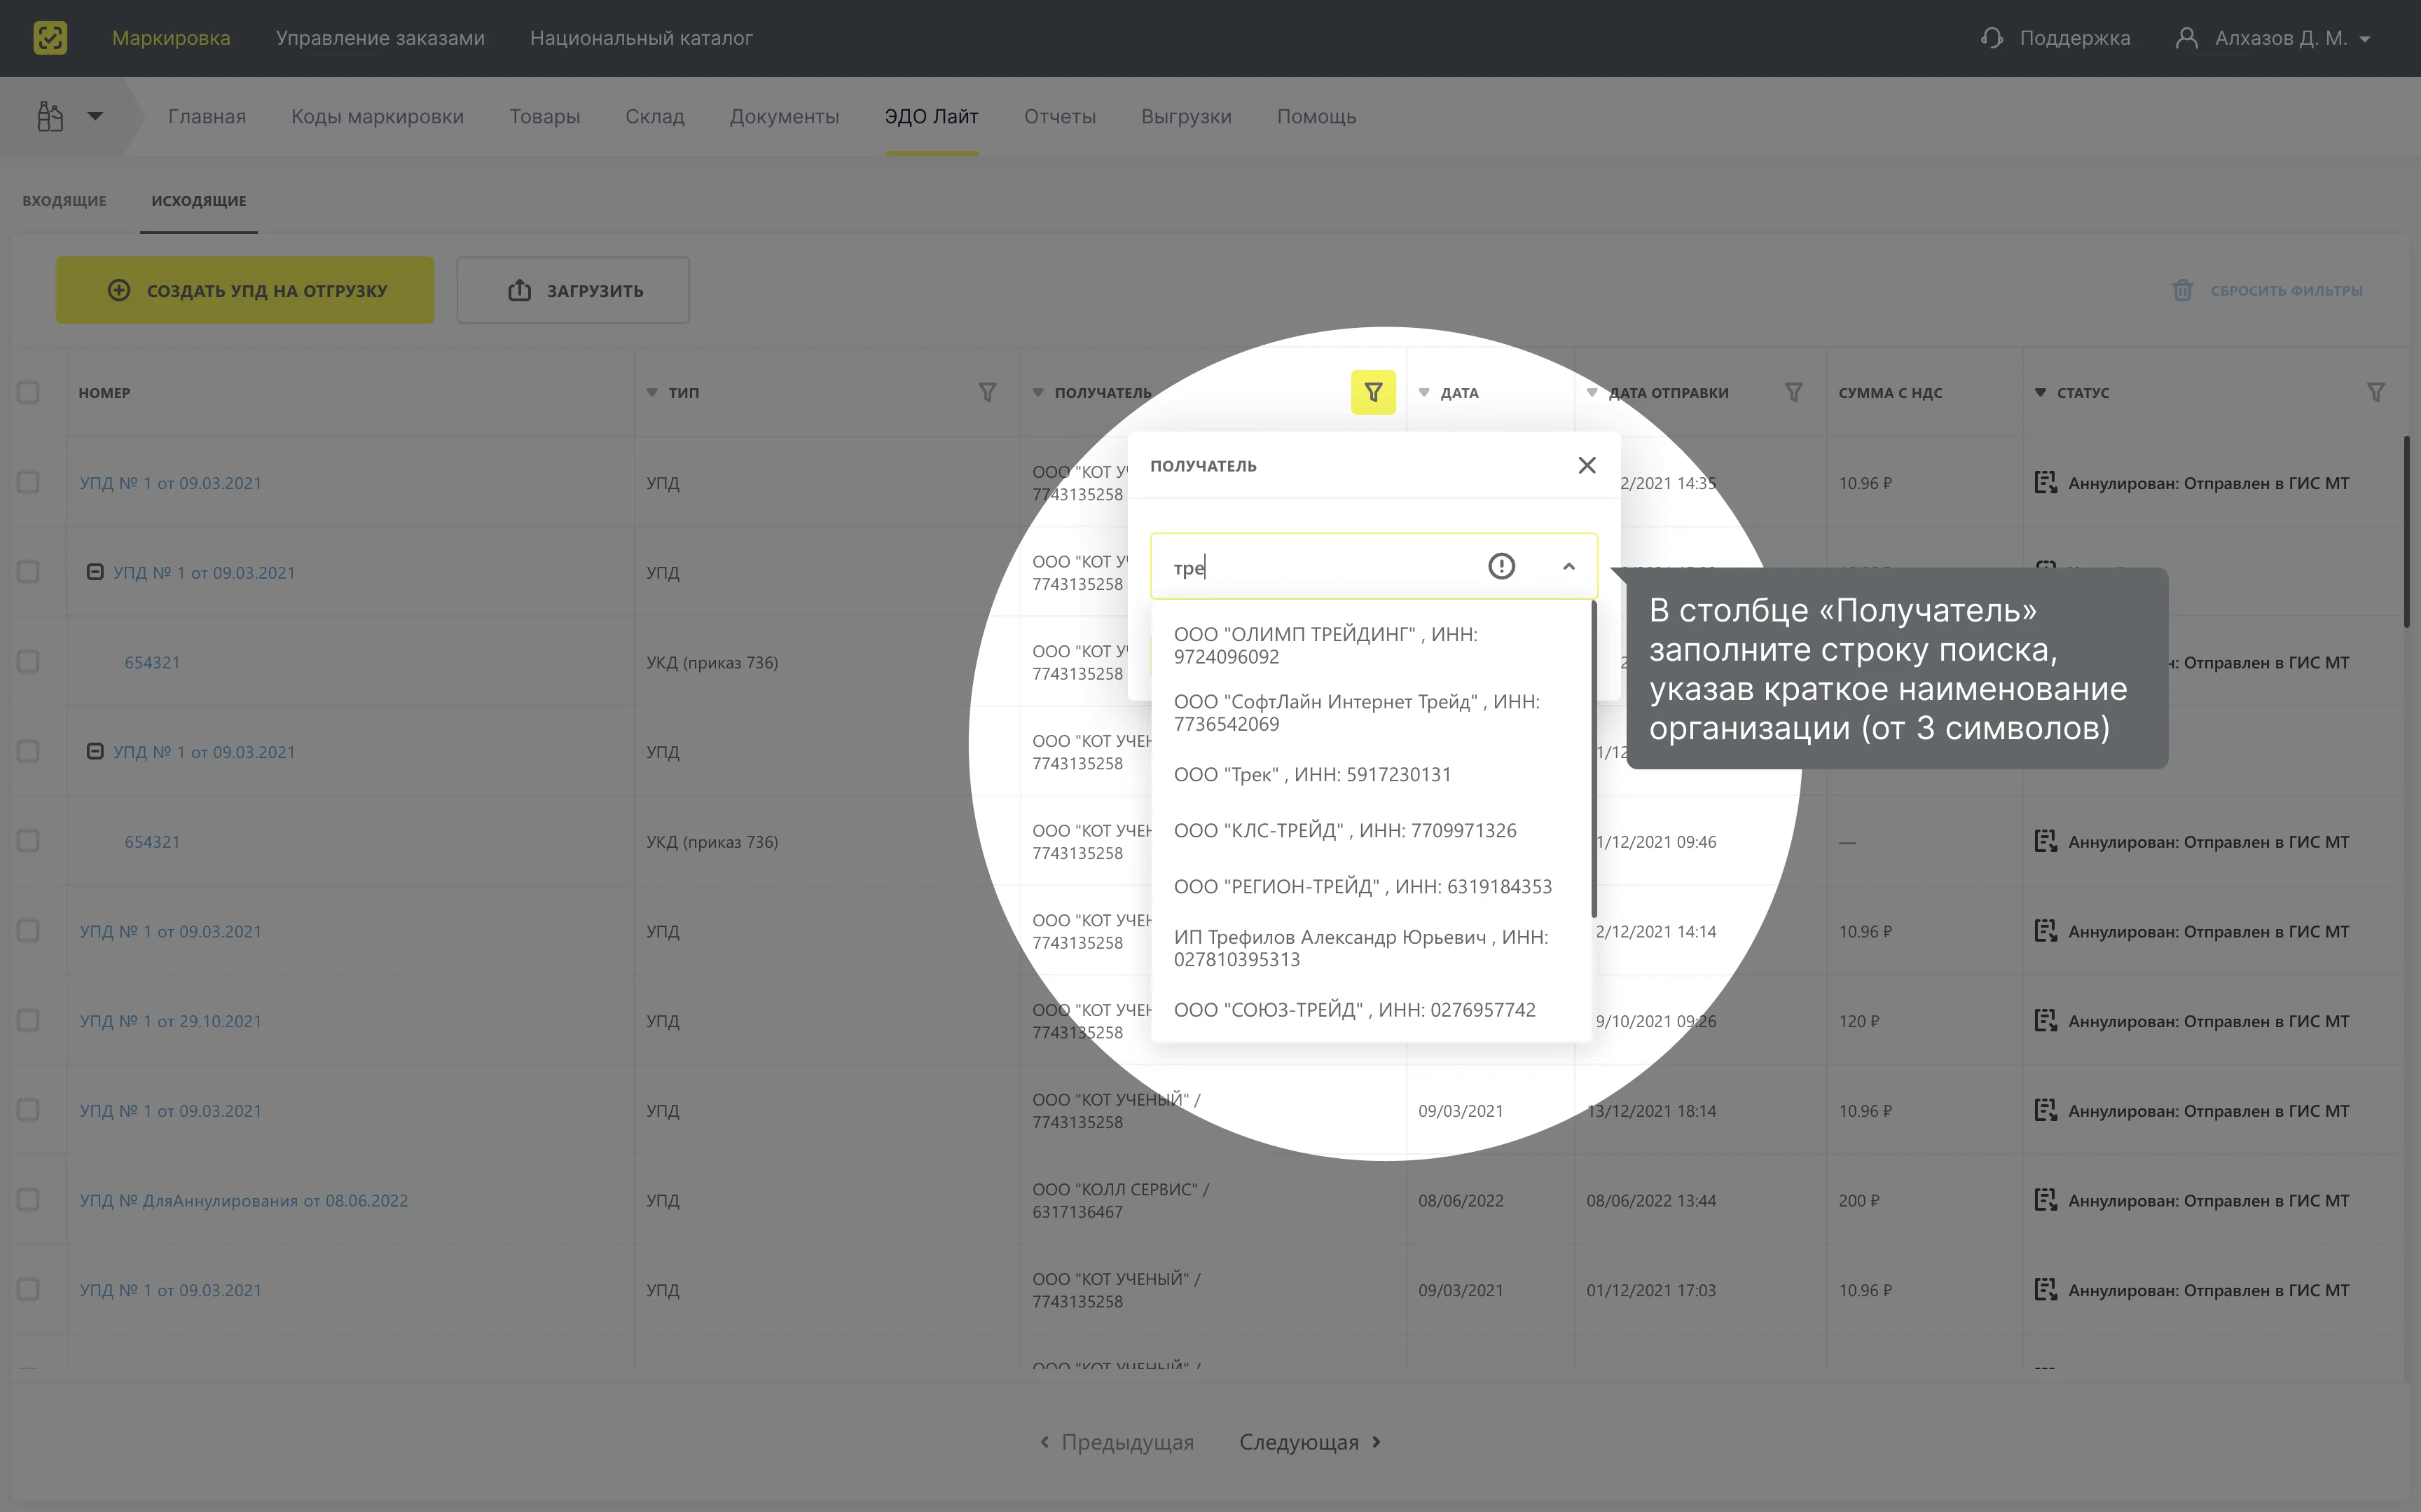Click the suggestions list scrollbar
Screen dimensions: 2421x1512
click(x=1594, y=760)
